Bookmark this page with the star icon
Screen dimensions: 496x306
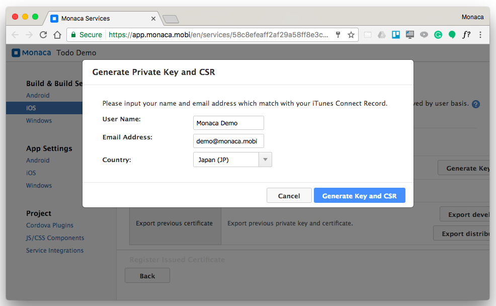351,35
